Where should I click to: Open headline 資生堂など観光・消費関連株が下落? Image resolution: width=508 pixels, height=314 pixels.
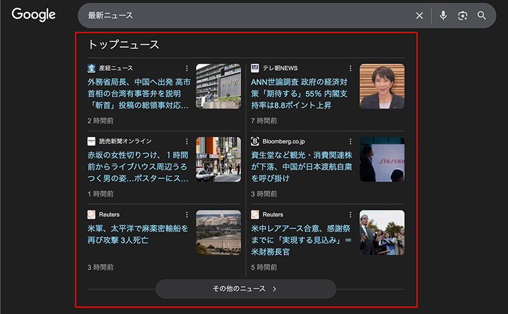click(x=302, y=167)
